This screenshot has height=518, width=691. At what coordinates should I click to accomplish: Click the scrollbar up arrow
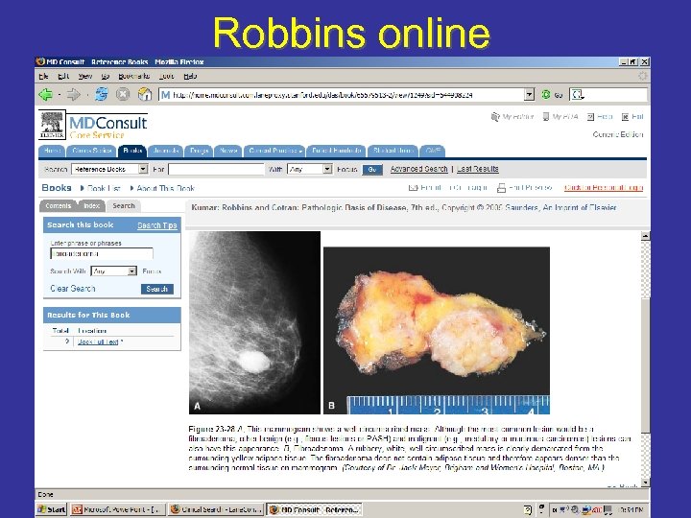[x=645, y=237]
